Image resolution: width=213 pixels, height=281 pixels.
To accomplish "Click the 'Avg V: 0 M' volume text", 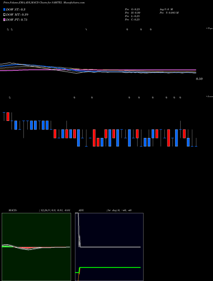I will pyautogui.click(x=166, y=9).
